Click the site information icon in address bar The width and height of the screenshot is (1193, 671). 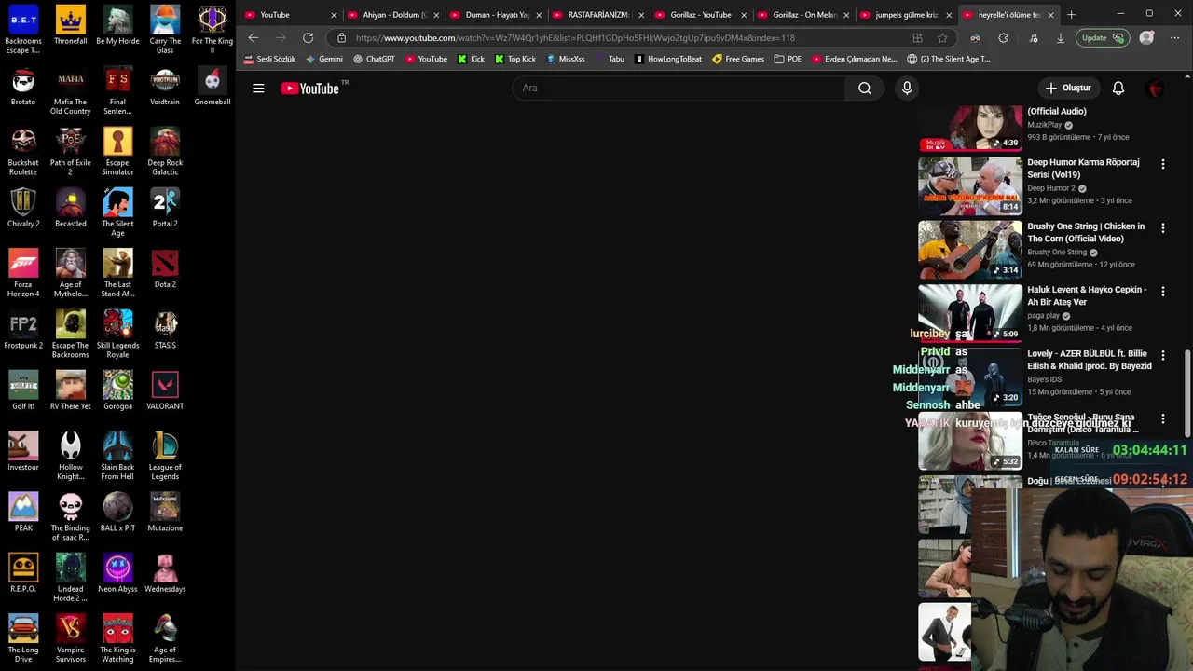pos(342,38)
